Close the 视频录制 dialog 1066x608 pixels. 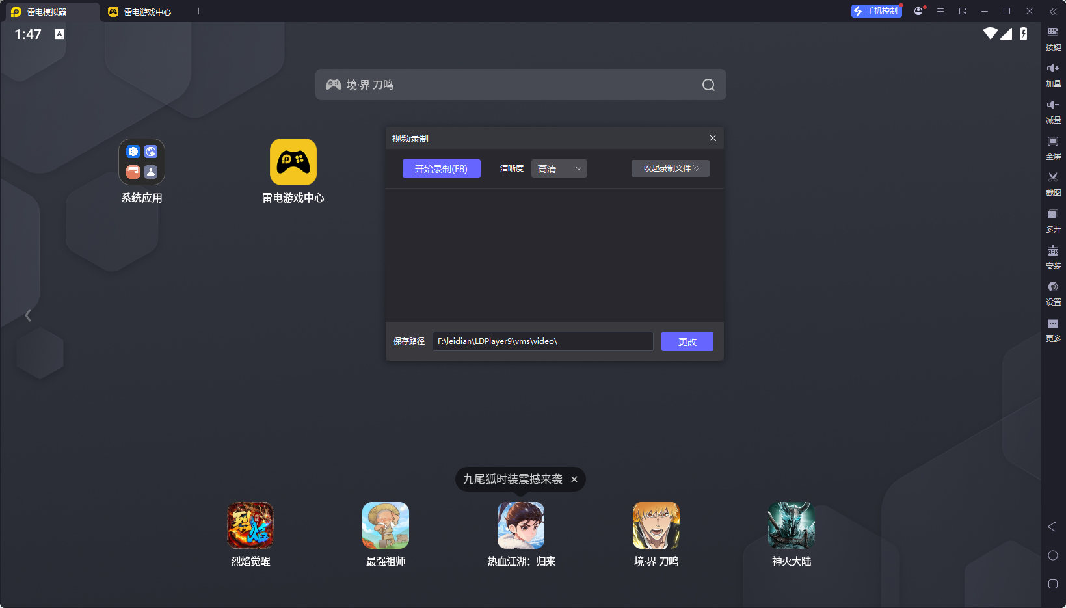point(713,138)
